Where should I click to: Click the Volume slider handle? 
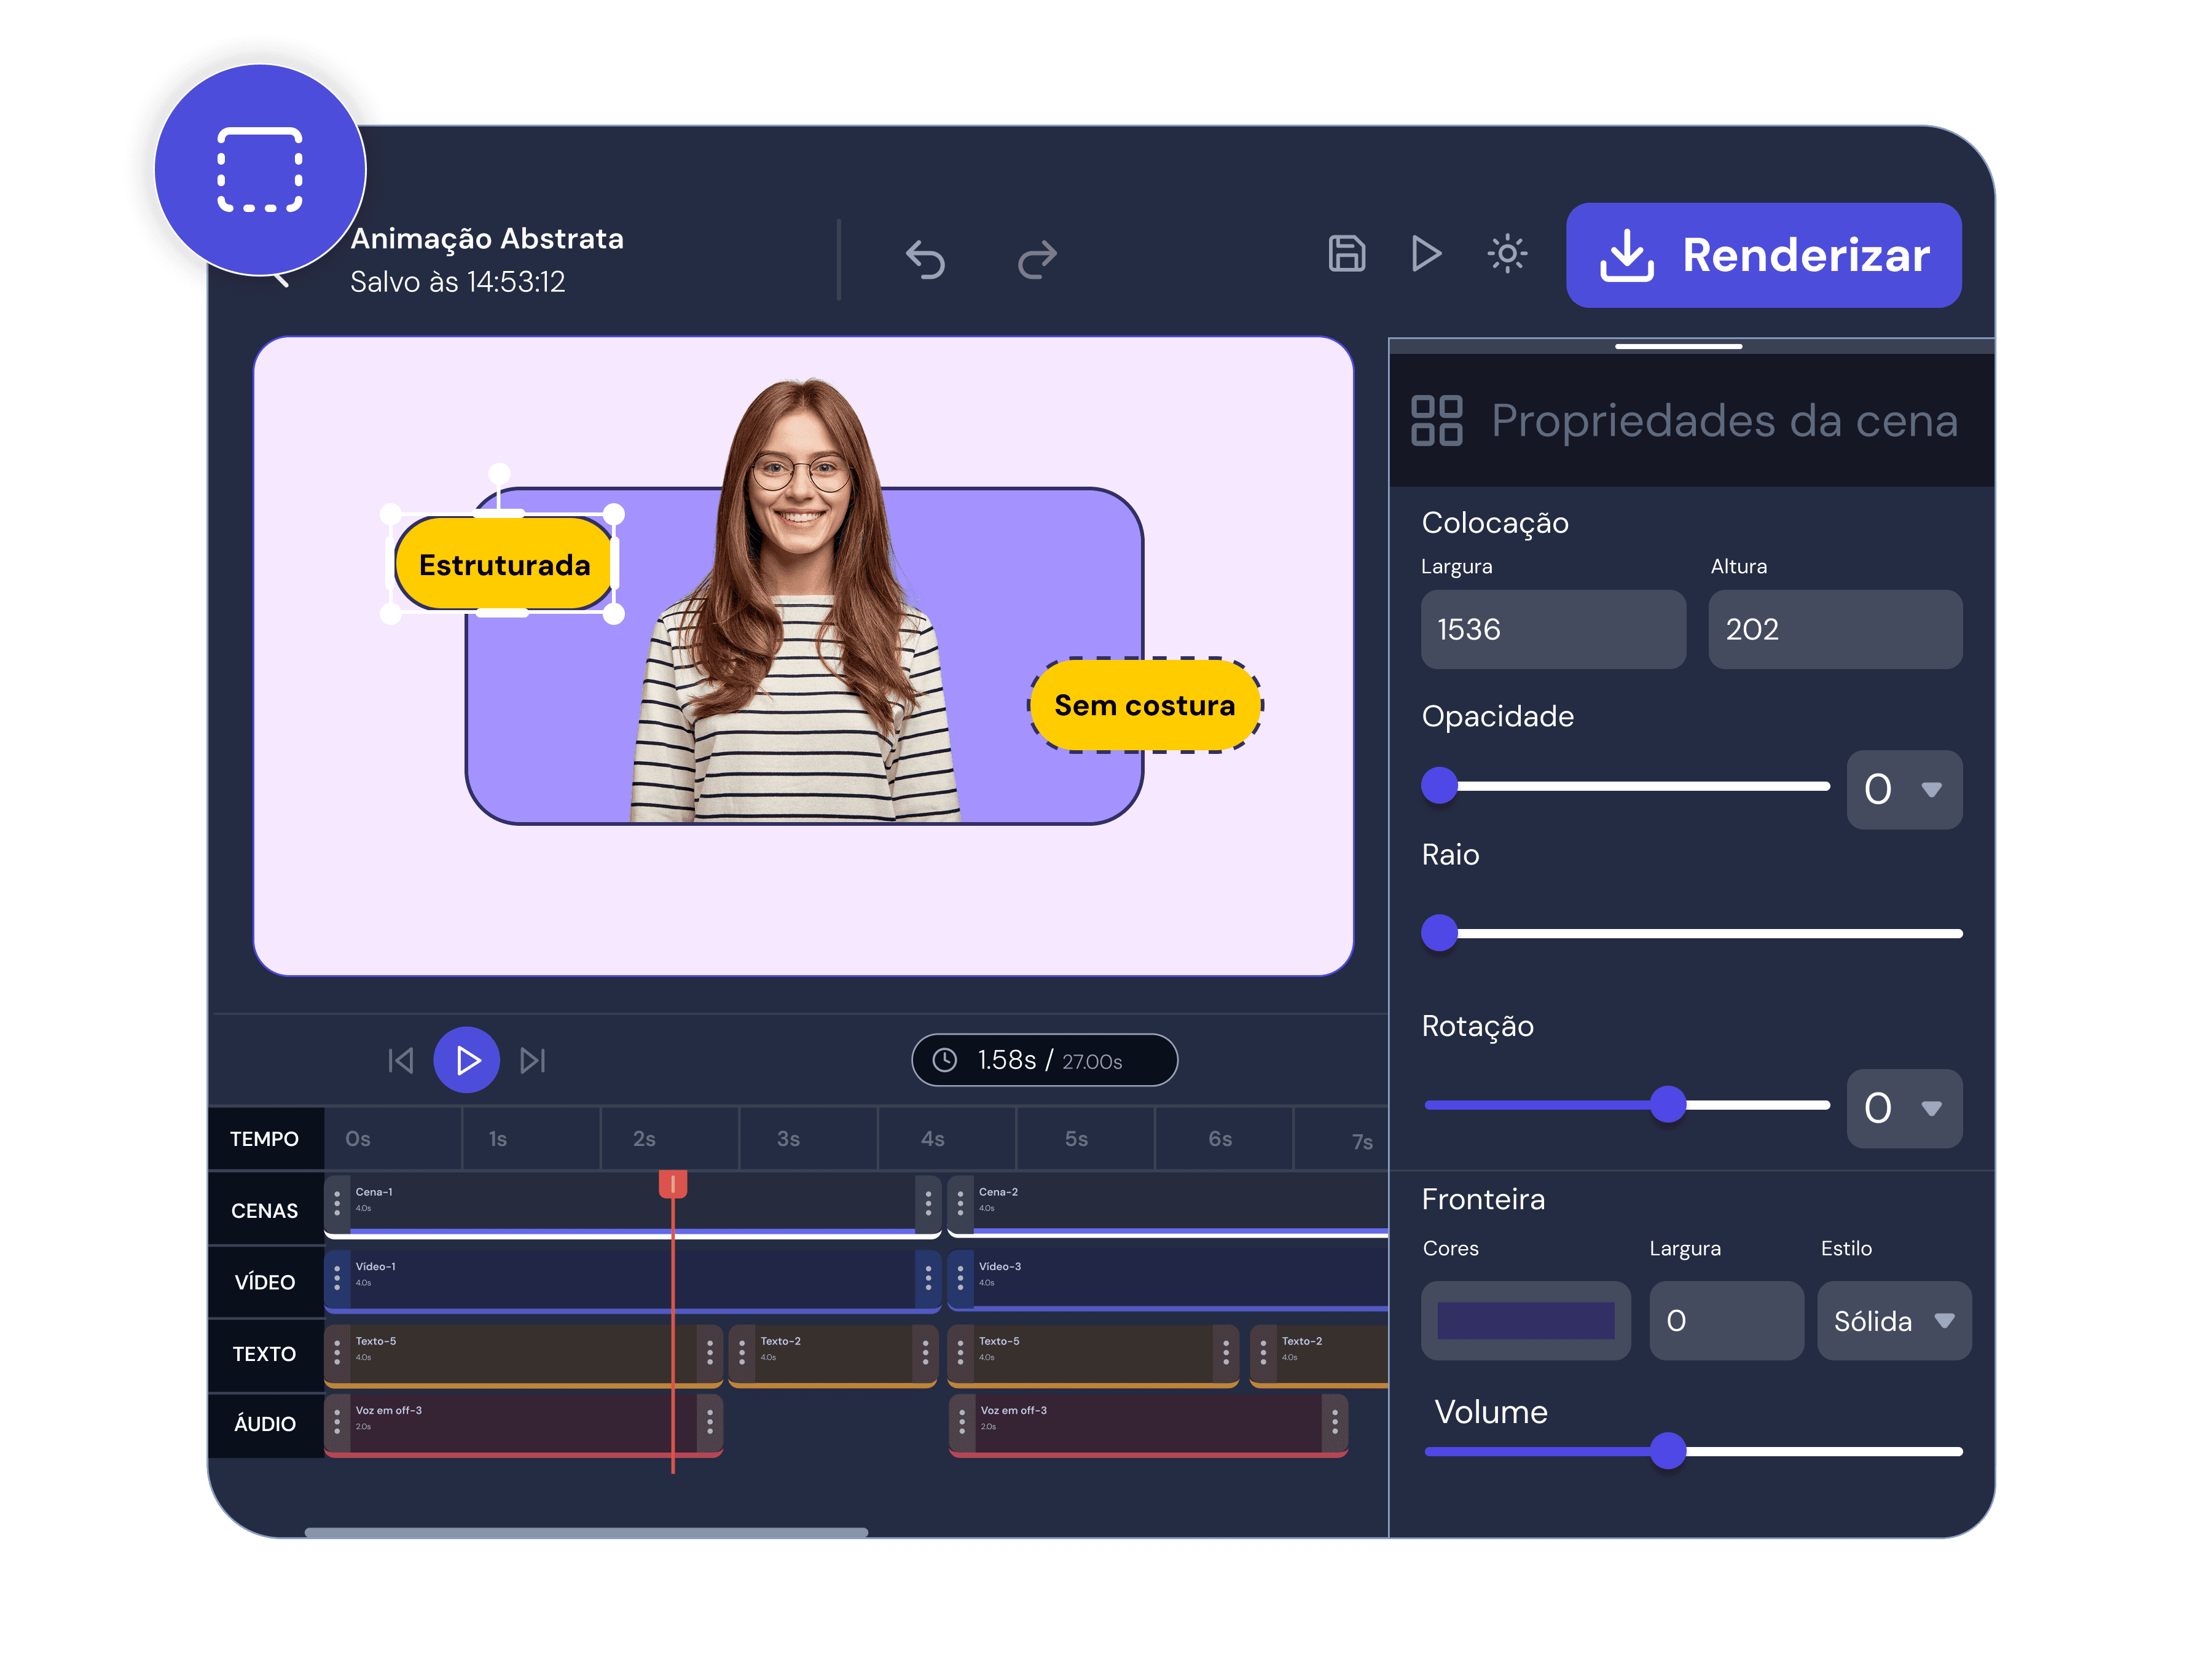point(1668,1450)
